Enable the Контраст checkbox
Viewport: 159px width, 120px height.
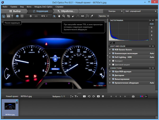[113, 61]
